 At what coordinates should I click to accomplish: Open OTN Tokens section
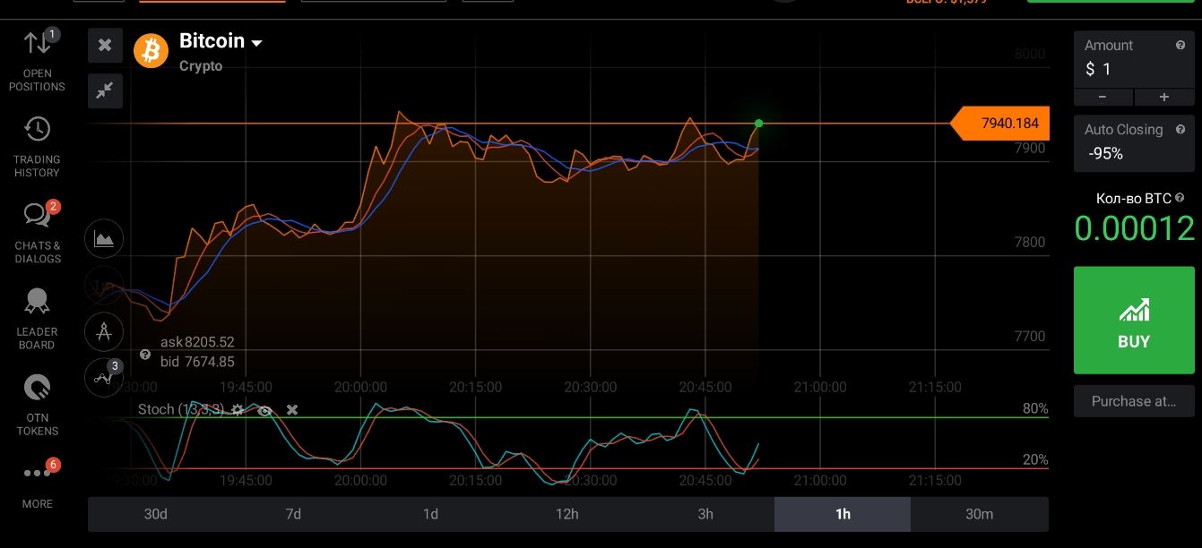click(37, 405)
